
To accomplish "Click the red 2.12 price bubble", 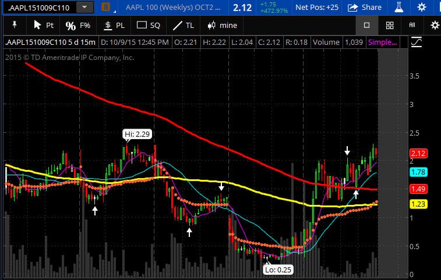I will click(418, 154).
